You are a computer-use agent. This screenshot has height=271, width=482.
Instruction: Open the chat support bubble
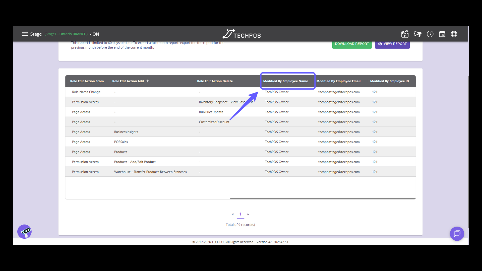457,234
